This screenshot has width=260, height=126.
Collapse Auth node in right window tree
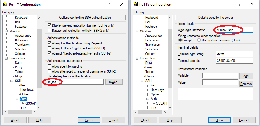pyautogui.click(x=148, y=99)
